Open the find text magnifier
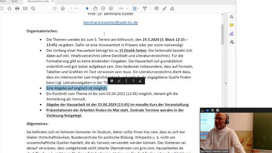272x153 pixels. click(33, 8)
